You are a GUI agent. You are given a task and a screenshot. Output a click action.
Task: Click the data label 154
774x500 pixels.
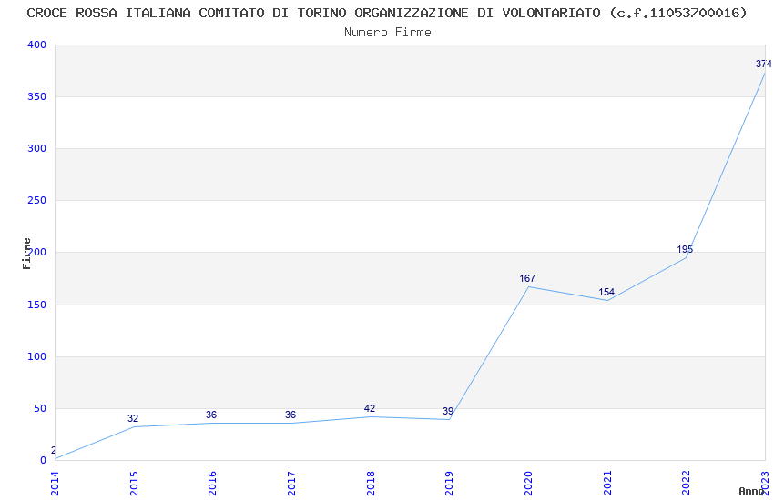coord(606,292)
